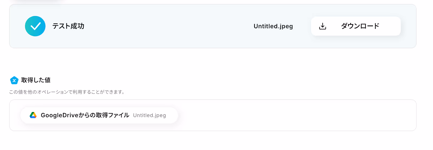
Task: Click the 取得した値 section heading
Action: [36, 80]
